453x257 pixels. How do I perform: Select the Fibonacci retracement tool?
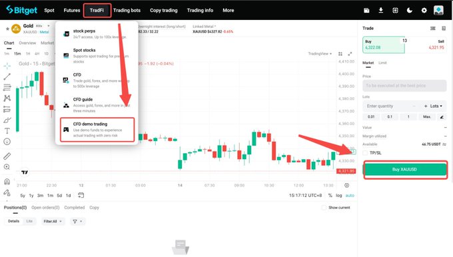(7, 87)
